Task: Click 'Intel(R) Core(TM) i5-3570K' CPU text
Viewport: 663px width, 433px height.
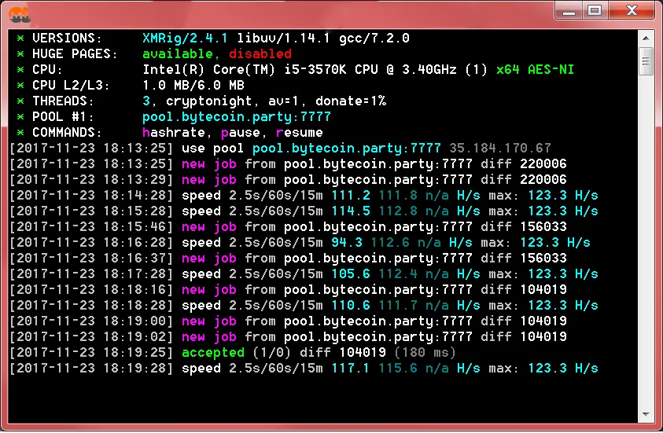Action: [x=245, y=70]
